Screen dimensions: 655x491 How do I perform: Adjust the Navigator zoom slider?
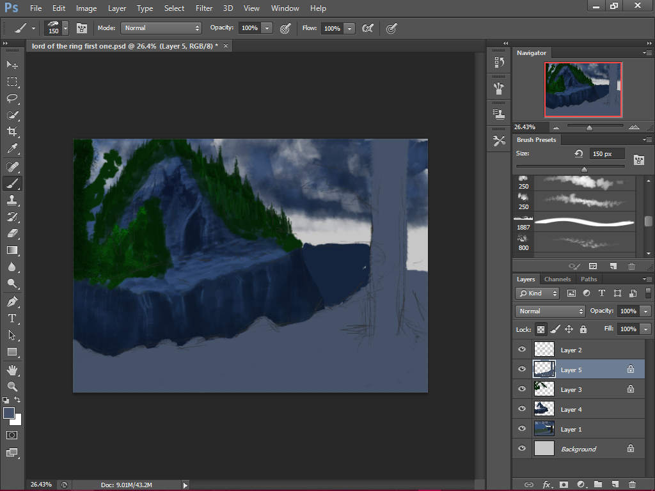(x=589, y=127)
